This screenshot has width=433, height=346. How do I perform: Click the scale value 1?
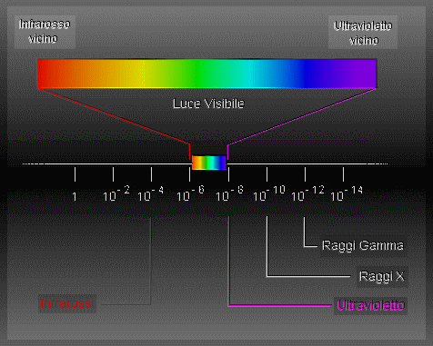pos(75,197)
